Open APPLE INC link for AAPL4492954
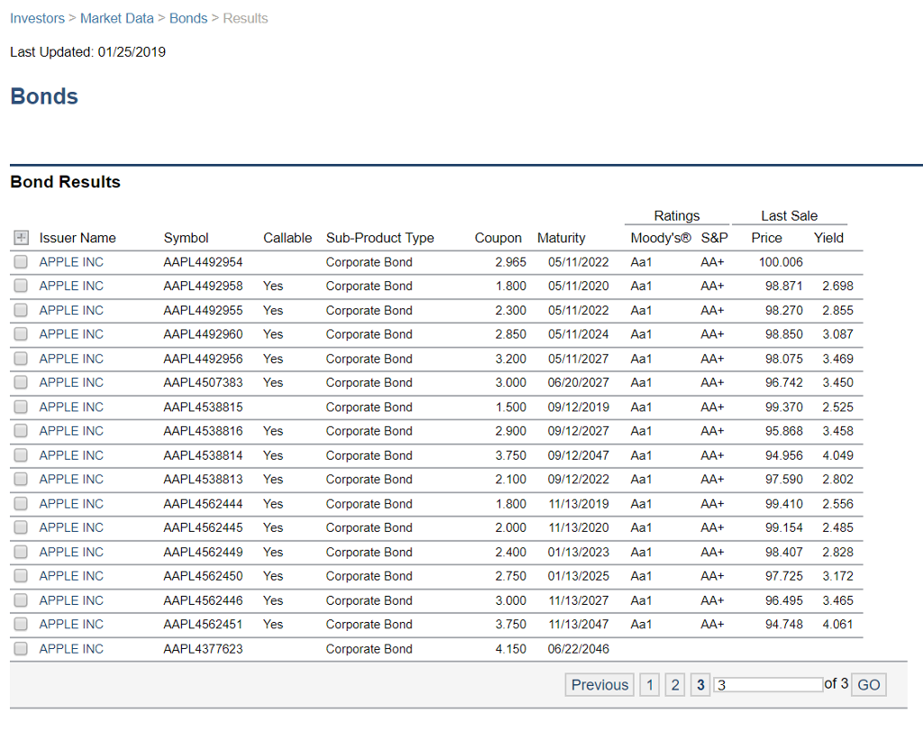The width and height of the screenshot is (923, 731). pyautogui.click(x=71, y=262)
